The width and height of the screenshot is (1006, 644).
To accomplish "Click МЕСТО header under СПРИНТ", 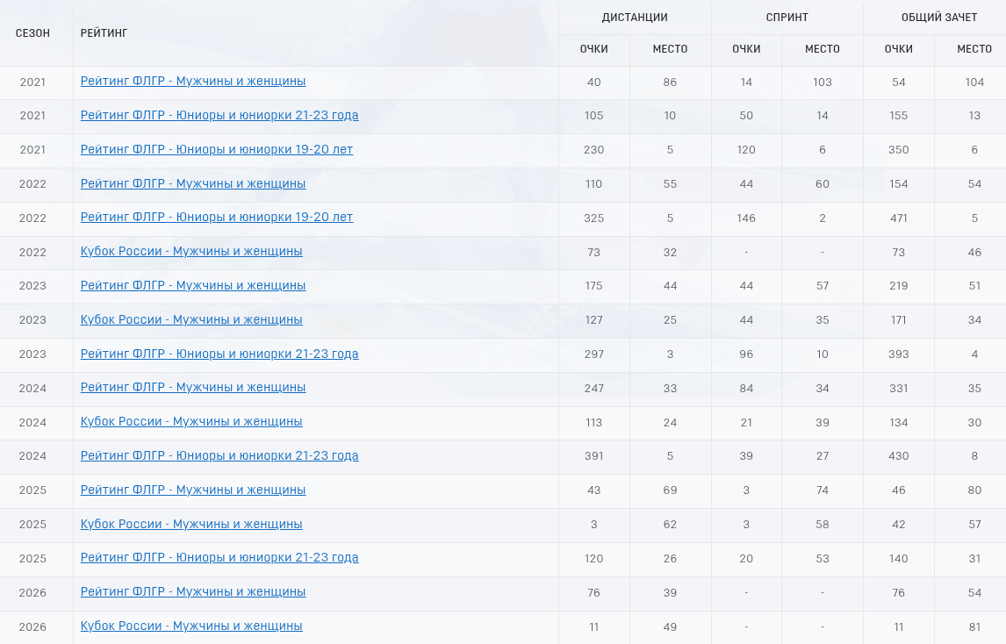I will point(823,49).
